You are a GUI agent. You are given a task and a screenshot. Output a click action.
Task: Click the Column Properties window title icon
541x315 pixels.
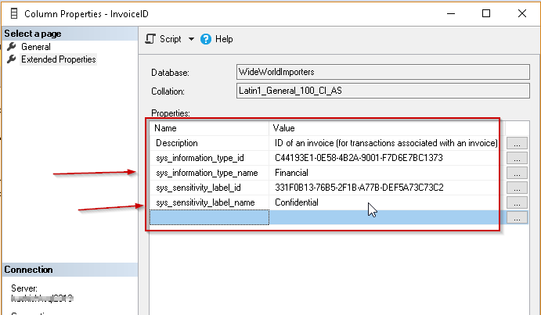coord(11,13)
